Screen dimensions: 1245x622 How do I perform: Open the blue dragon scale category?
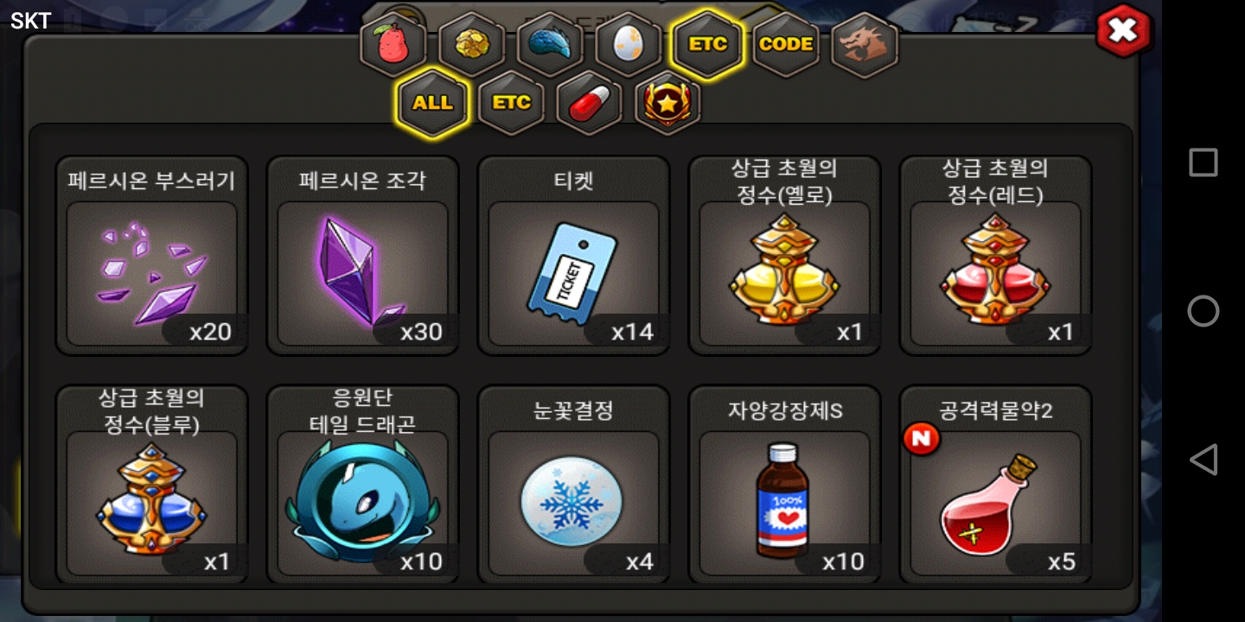point(550,44)
